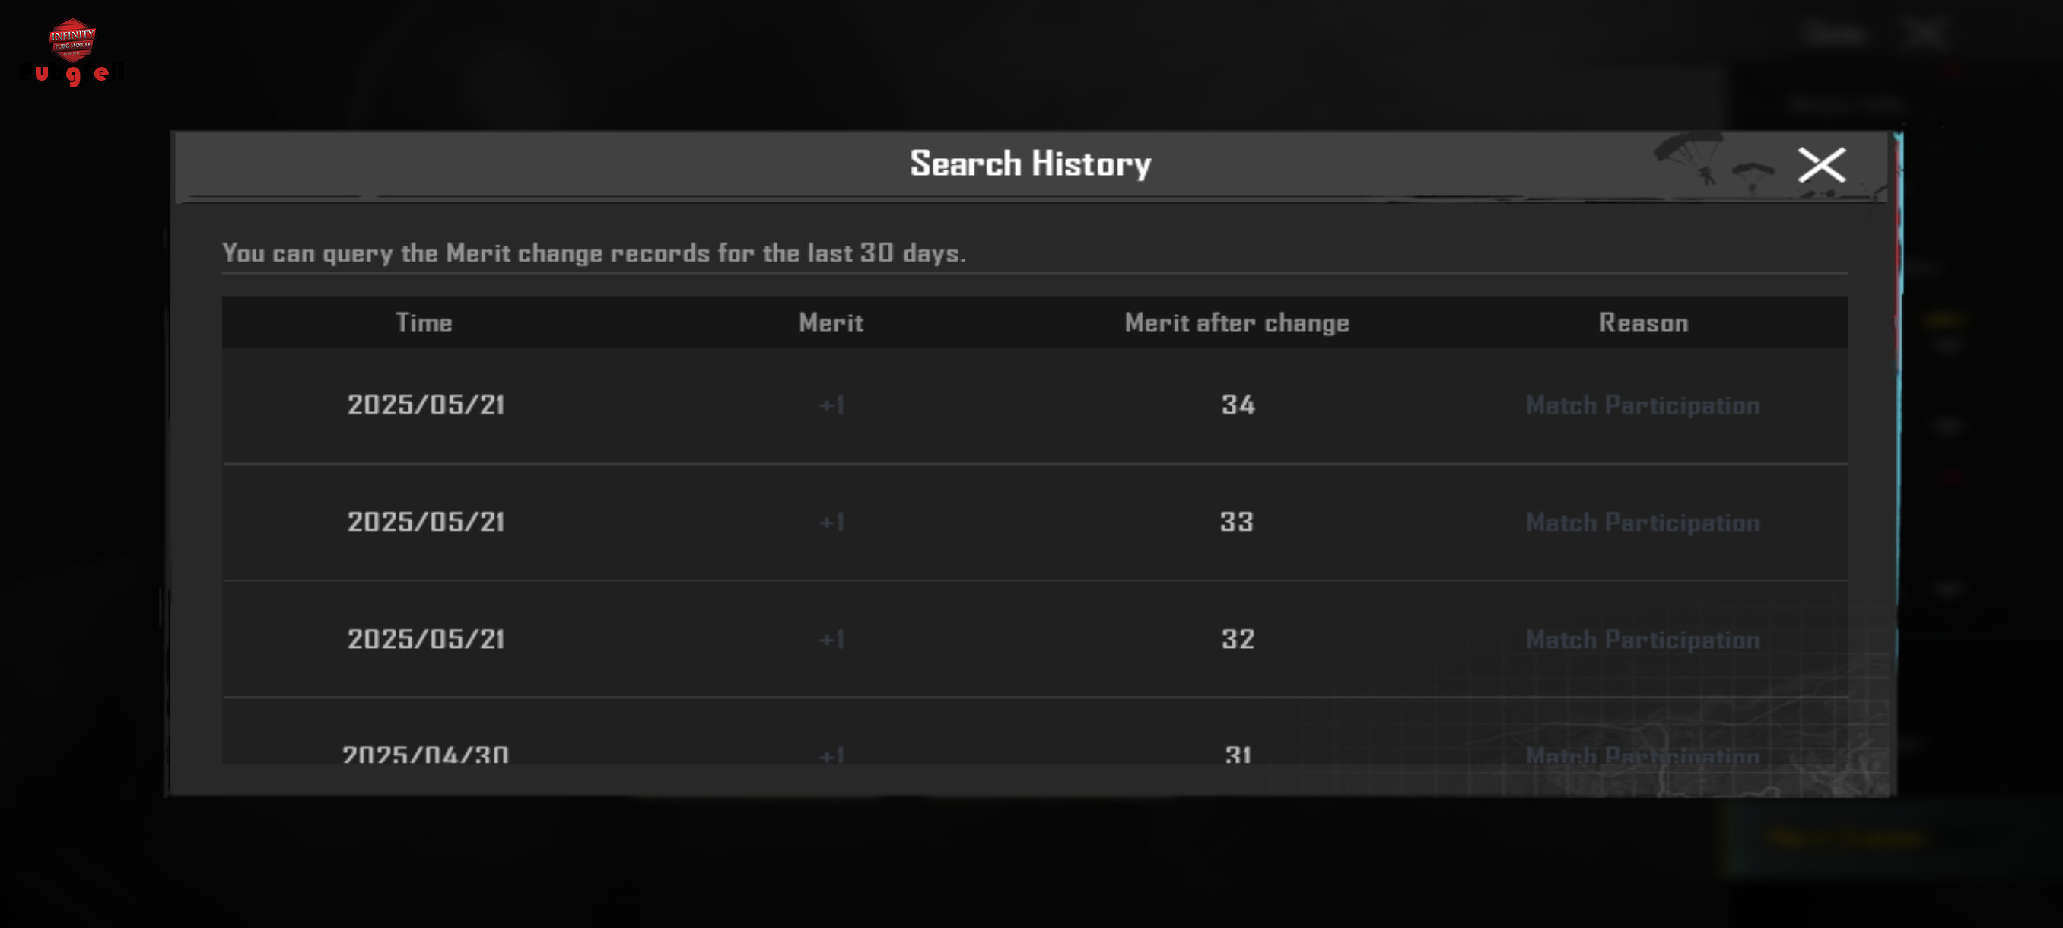Image resolution: width=2063 pixels, height=928 pixels.
Task: Click the merit-after-change value 32
Action: tap(1238, 639)
